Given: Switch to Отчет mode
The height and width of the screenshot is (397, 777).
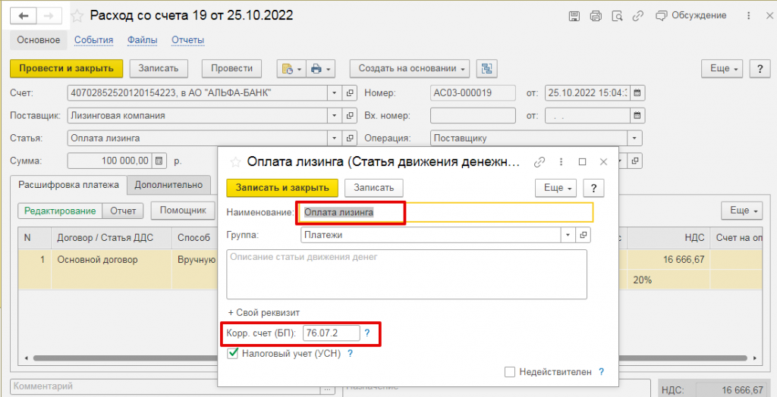Looking at the screenshot, I should click(123, 211).
